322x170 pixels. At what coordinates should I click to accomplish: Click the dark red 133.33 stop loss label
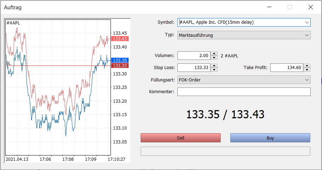(x=120, y=66)
